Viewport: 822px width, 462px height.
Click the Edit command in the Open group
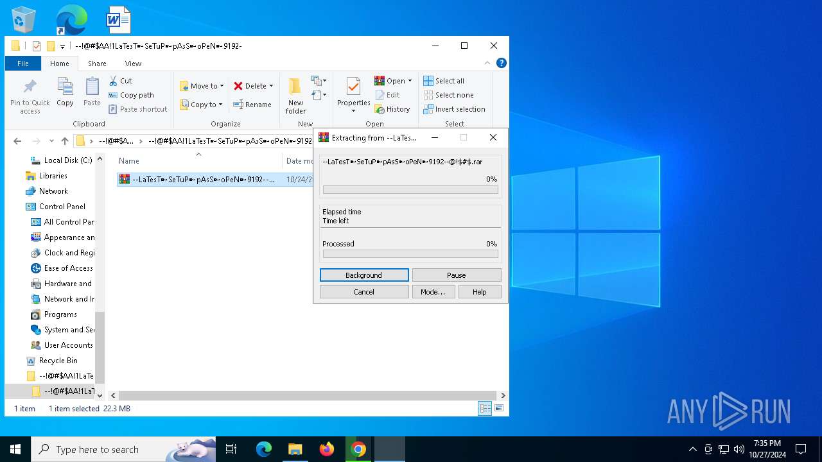pyautogui.click(x=388, y=95)
